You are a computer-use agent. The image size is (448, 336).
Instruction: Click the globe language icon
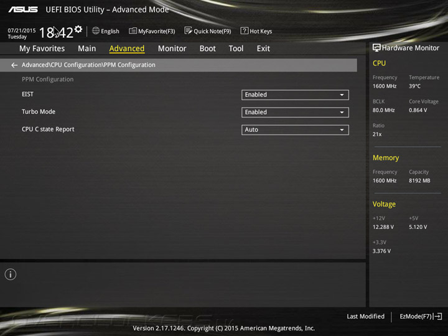pyautogui.click(x=96, y=30)
